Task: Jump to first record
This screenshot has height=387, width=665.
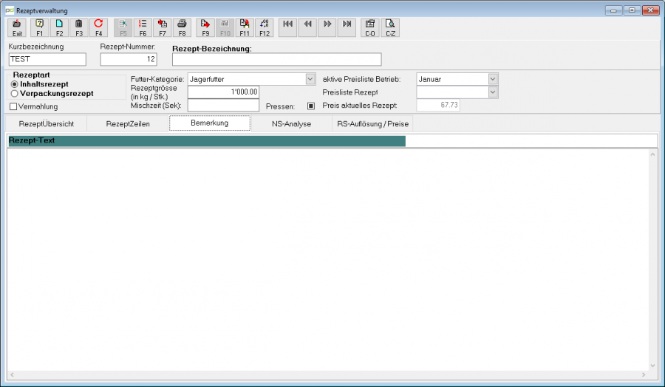Action: pyautogui.click(x=287, y=28)
